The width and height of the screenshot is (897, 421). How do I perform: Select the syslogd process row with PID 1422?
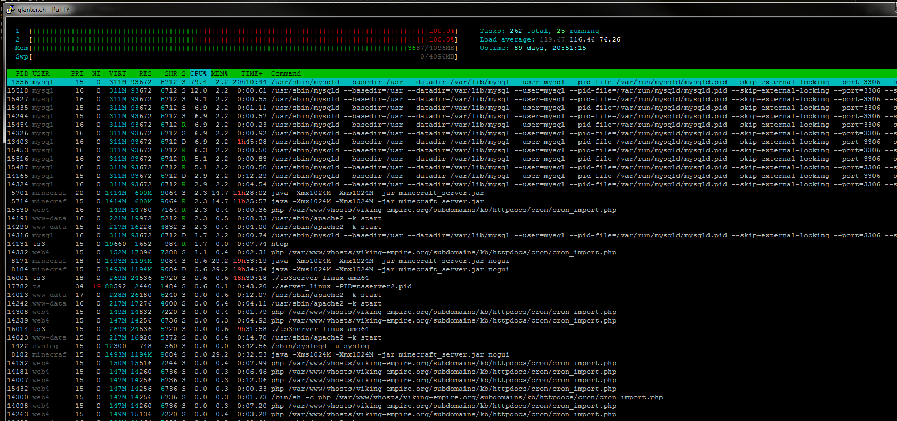213,346
